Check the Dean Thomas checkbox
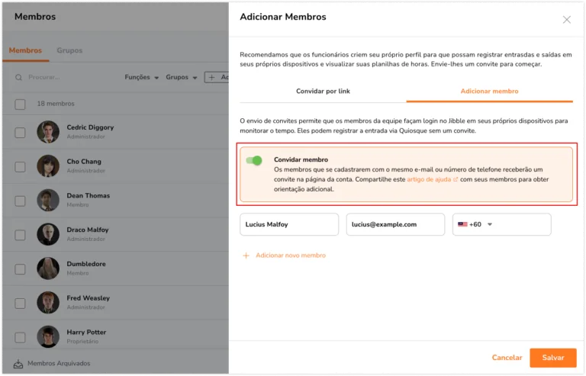The width and height of the screenshot is (586, 376). (20, 201)
